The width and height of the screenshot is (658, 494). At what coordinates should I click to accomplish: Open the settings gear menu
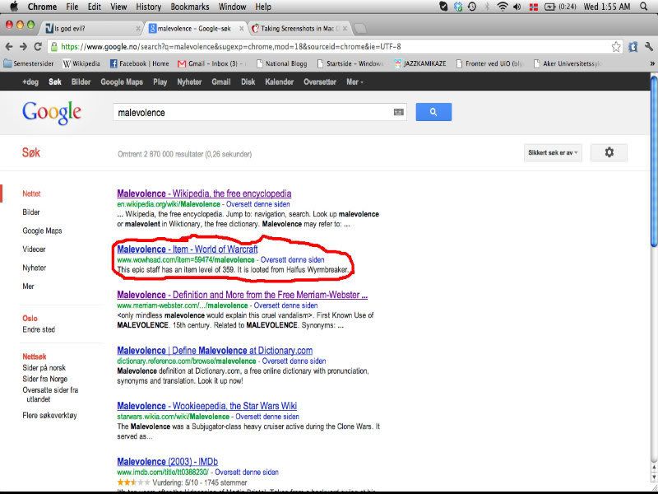pos(609,152)
